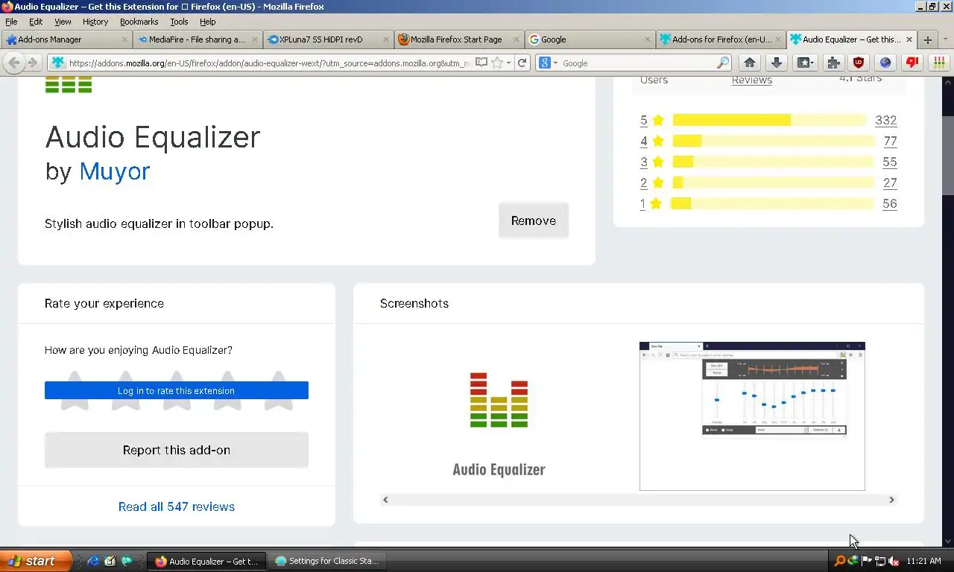Screen dimensions: 954x572
Task: Open Read all 547 reviews link
Action: [x=177, y=506]
